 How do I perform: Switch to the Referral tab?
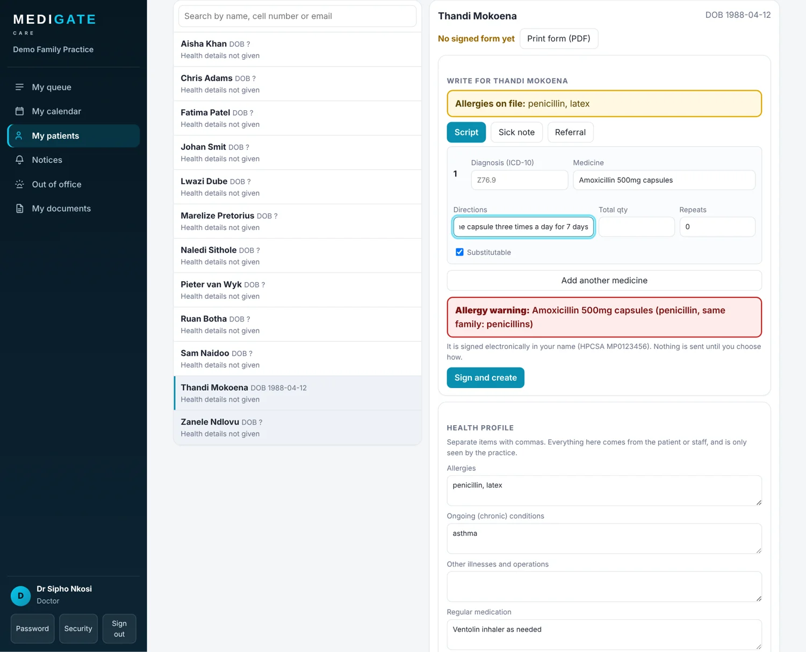coord(570,132)
